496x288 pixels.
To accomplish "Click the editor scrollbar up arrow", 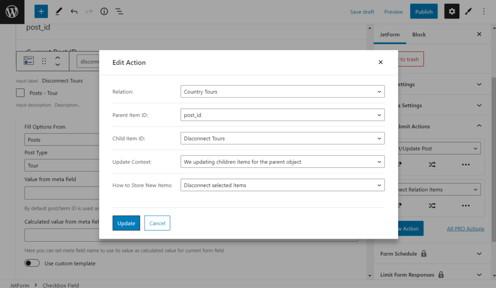I will click(370, 28).
